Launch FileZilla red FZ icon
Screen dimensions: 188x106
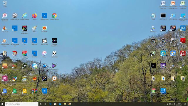pyautogui.click(x=183, y=53)
